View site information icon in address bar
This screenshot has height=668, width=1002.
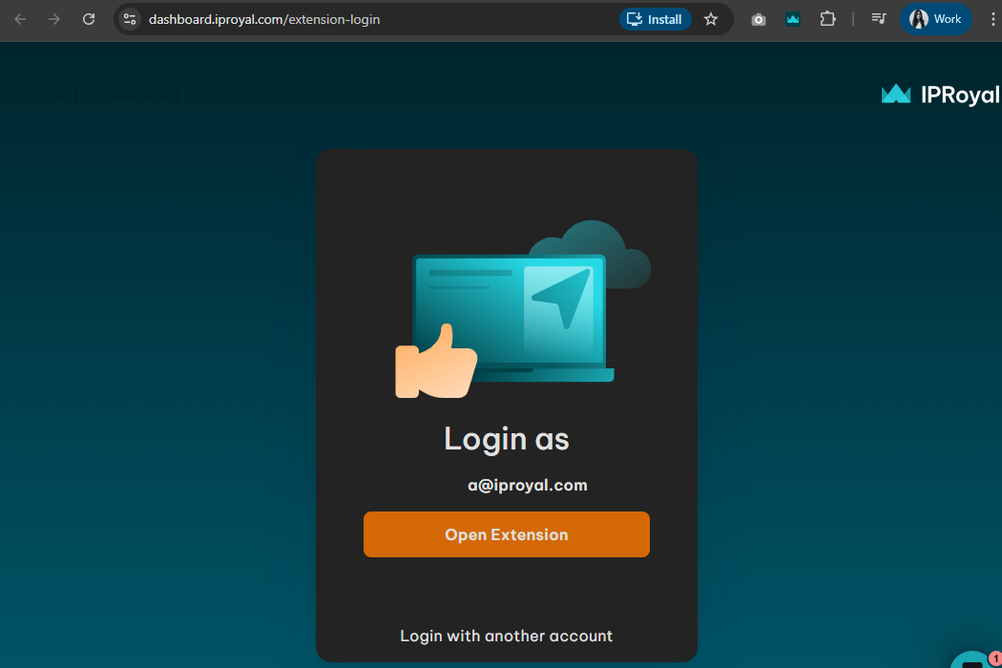coord(131,19)
